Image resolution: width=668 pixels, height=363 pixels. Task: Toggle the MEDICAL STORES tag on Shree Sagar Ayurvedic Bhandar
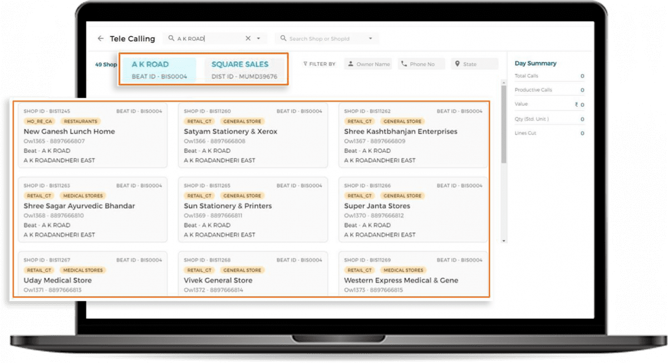pyautogui.click(x=83, y=196)
